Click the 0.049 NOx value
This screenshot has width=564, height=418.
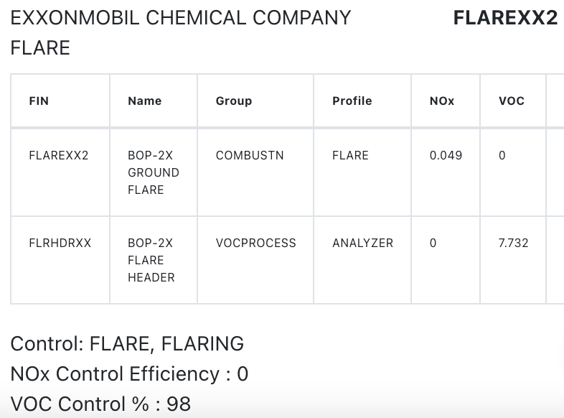(446, 155)
